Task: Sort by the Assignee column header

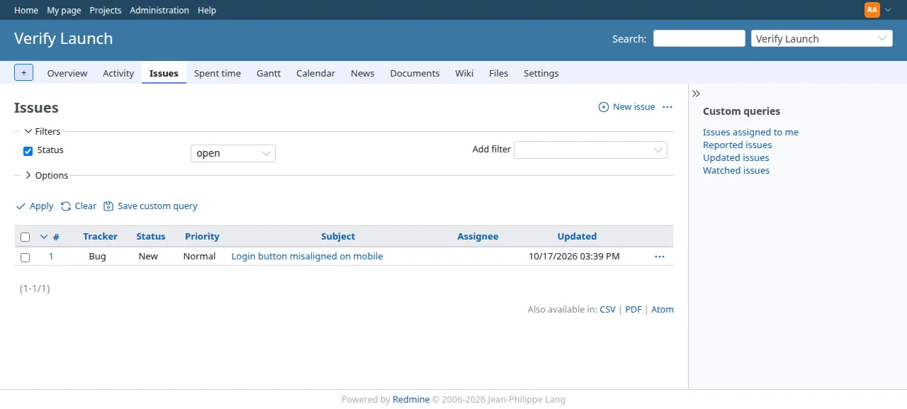Action: pyautogui.click(x=478, y=237)
